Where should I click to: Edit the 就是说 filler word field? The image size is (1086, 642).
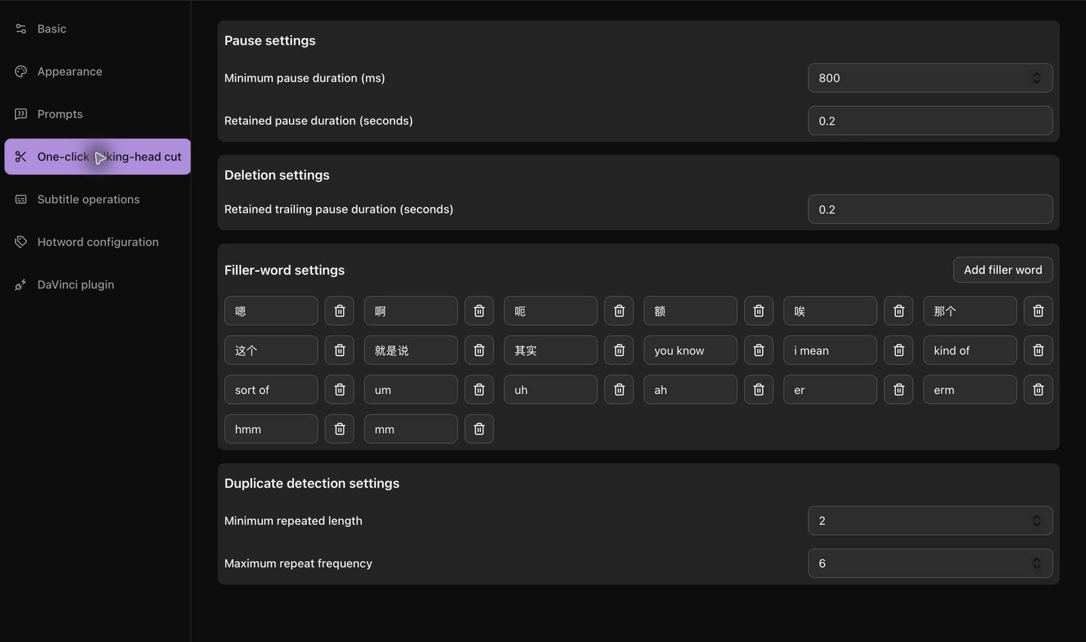411,350
